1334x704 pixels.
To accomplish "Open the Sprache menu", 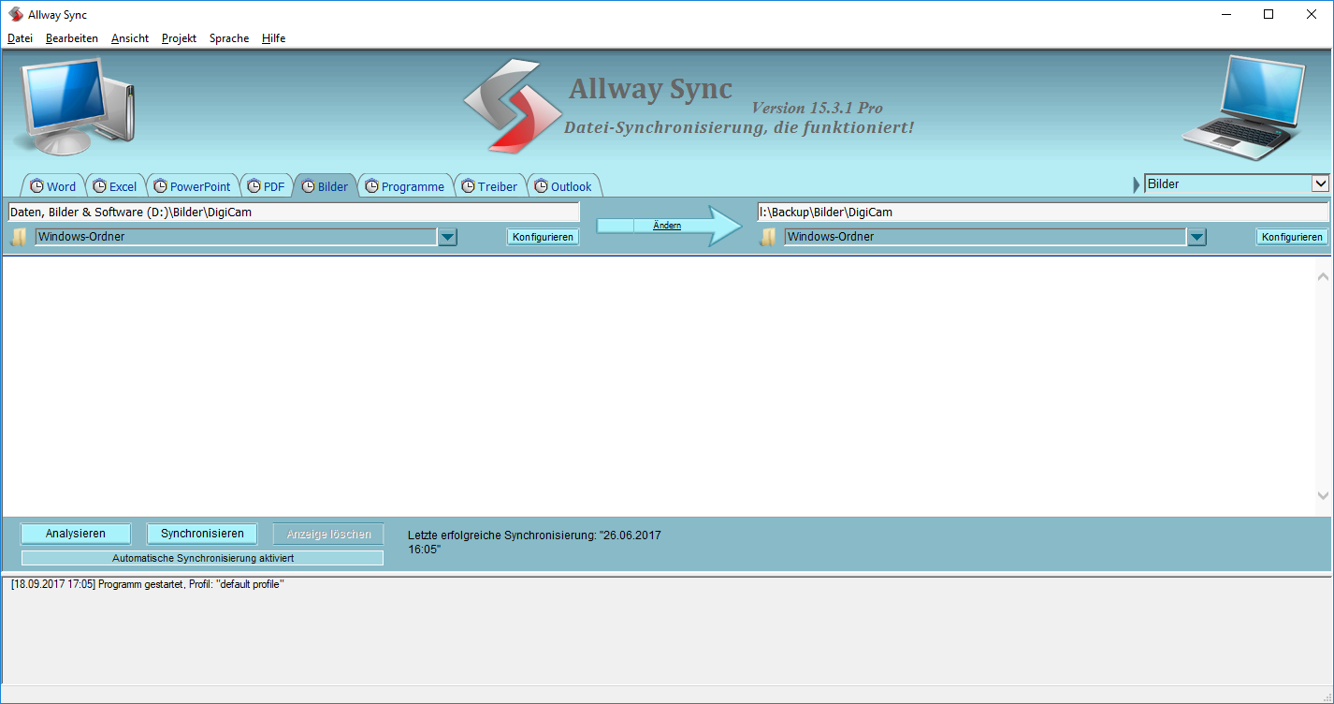I will [x=229, y=38].
